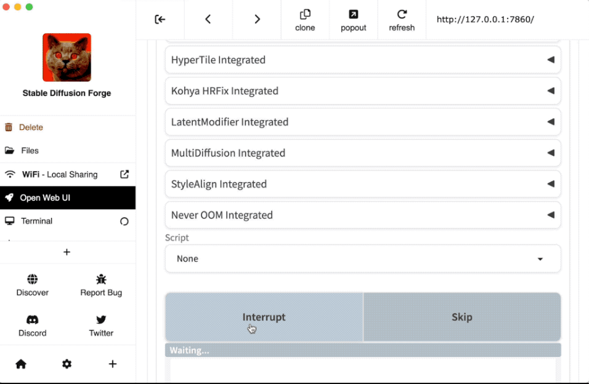Open Files in the sidebar

[x=30, y=151]
